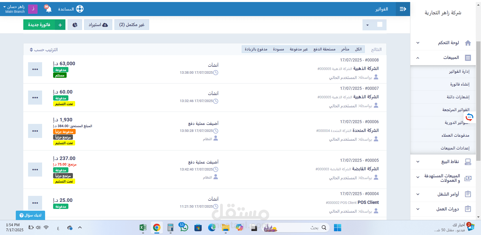Click the user icon on invoice #00007

tap(376, 106)
